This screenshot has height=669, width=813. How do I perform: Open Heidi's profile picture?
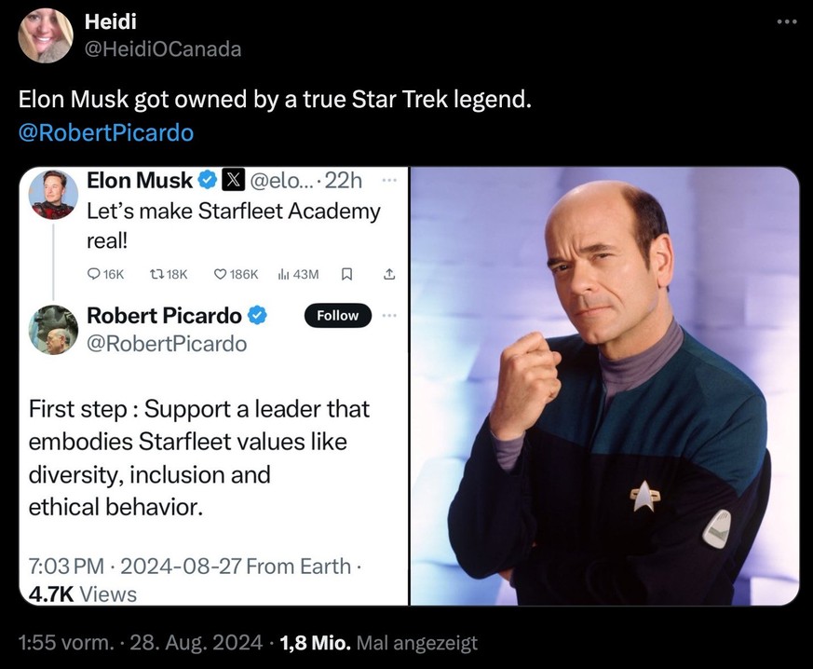coord(45,35)
